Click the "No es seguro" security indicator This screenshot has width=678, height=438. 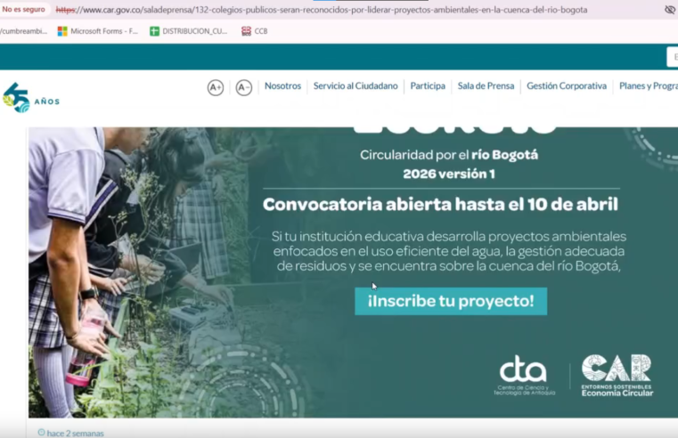23,9
